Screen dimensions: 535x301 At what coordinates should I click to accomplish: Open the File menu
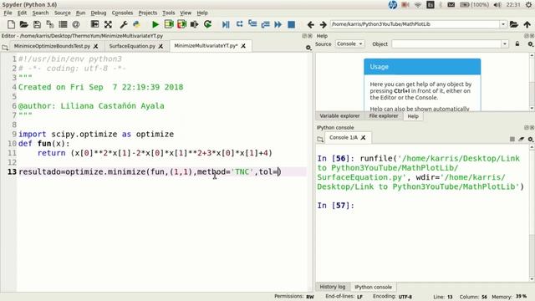click(8, 13)
